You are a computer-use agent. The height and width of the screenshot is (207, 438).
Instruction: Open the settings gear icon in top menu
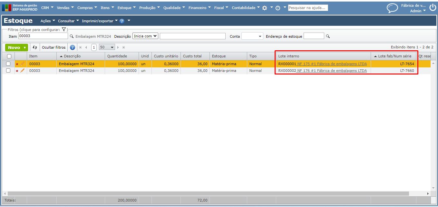[x=265, y=8]
